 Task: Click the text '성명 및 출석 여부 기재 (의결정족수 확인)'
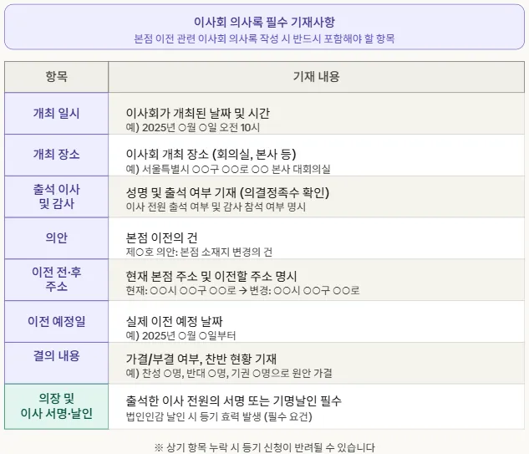[x=227, y=192]
